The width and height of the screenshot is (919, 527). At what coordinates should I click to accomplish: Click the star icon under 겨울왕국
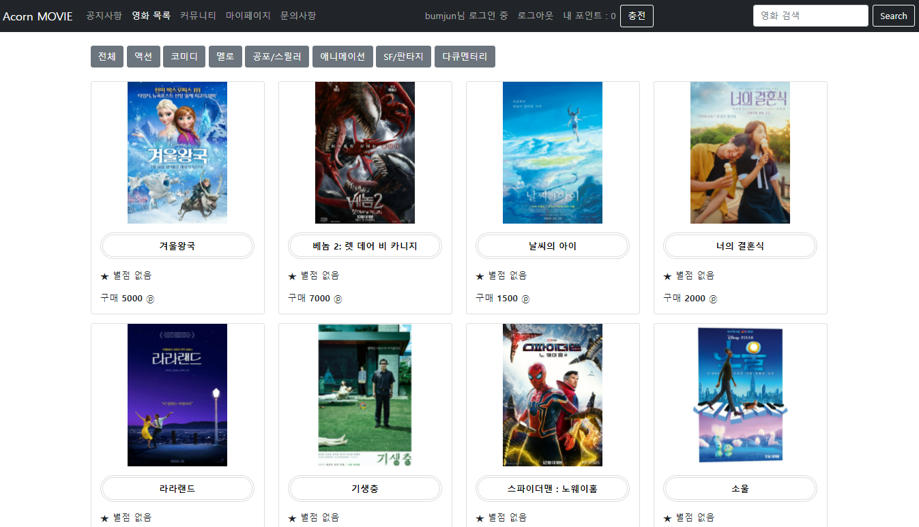tap(104, 276)
